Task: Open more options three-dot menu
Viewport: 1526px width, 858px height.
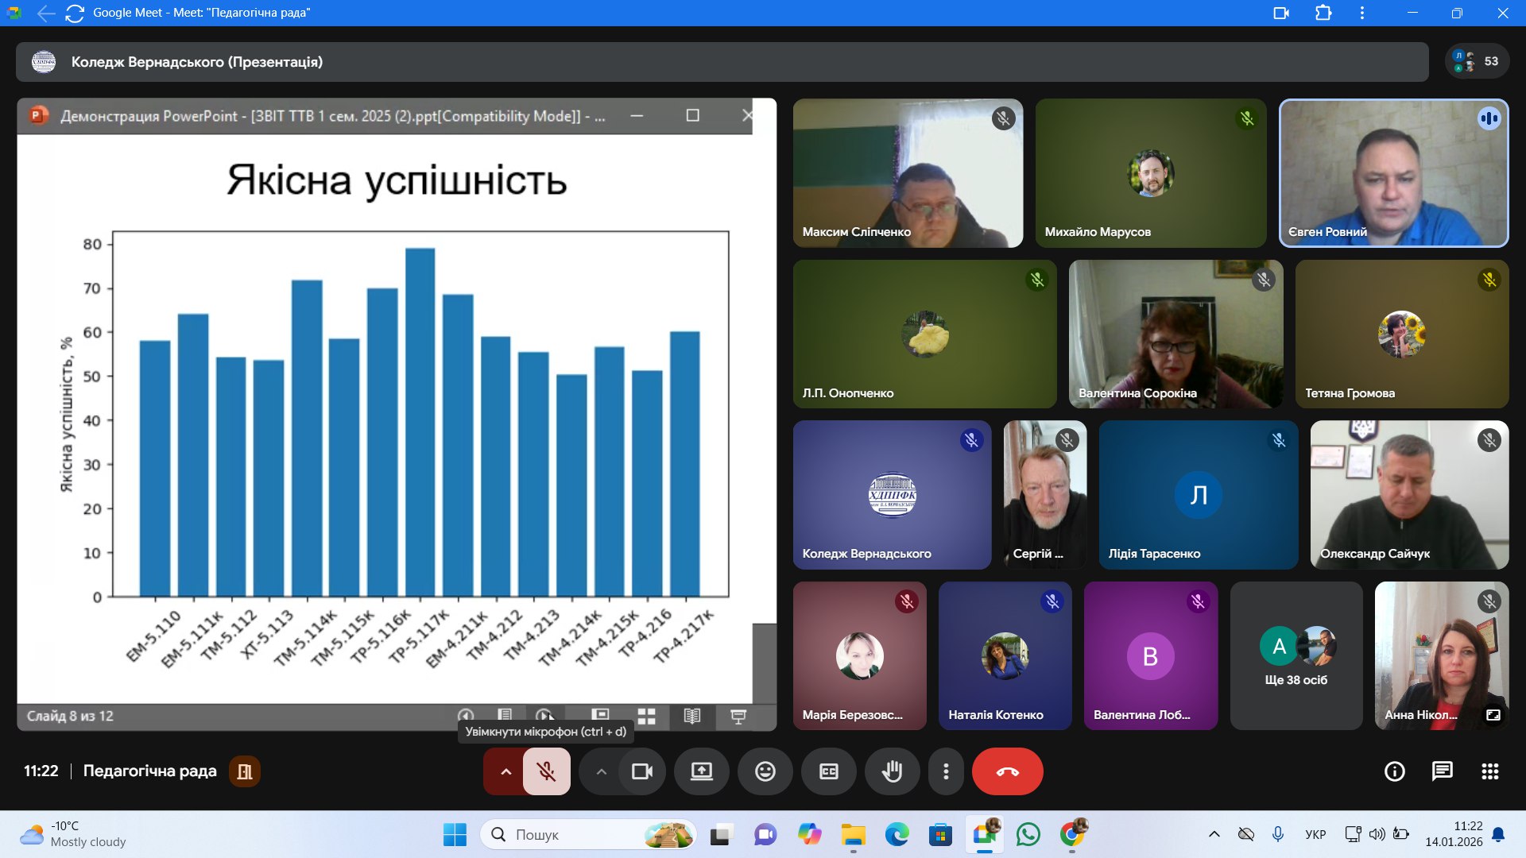Action: click(x=946, y=771)
